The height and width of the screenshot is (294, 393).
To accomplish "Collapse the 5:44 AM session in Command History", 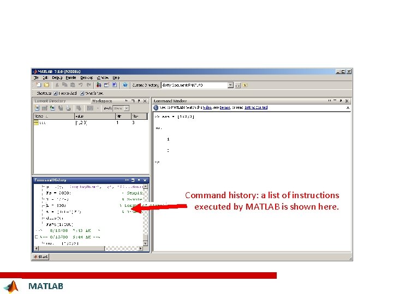I will pyautogui.click(x=37, y=237).
